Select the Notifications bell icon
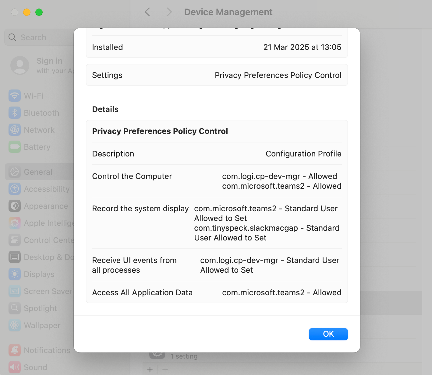432x375 pixels. 15,350
